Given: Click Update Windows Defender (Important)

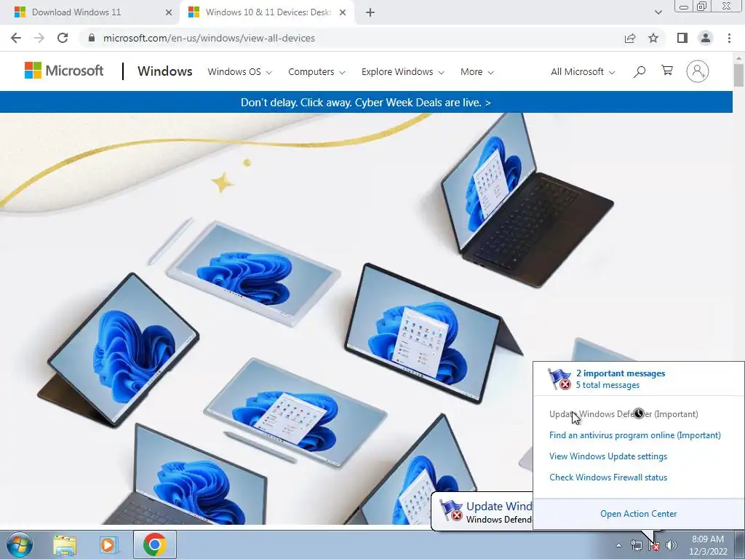Looking at the screenshot, I should point(624,414).
